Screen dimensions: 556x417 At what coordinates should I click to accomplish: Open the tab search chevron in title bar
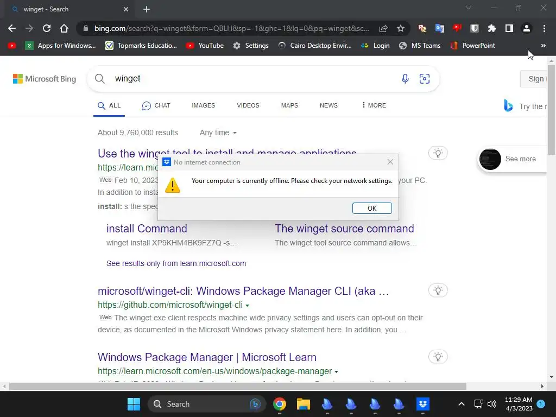(x=469, y=8)
